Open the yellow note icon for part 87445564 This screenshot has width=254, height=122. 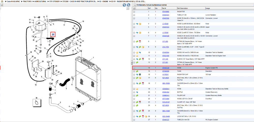(x=137, y=52)
